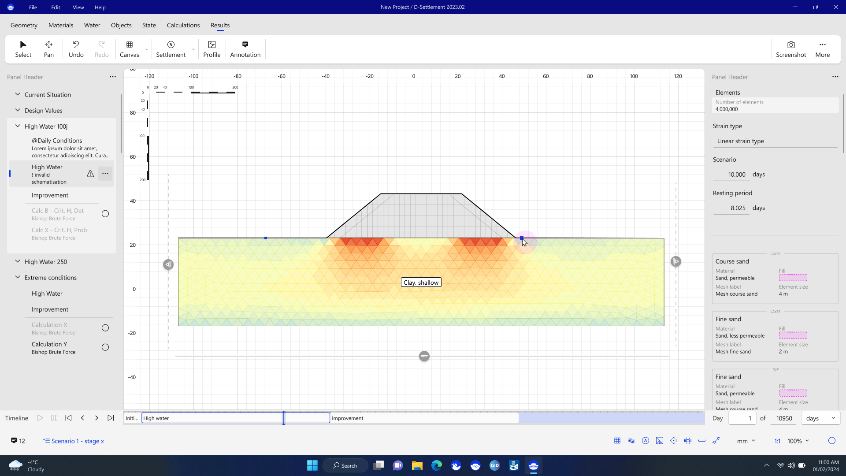Skip to last timeline step
Screen dimensions: 846x476
[111, 418]
